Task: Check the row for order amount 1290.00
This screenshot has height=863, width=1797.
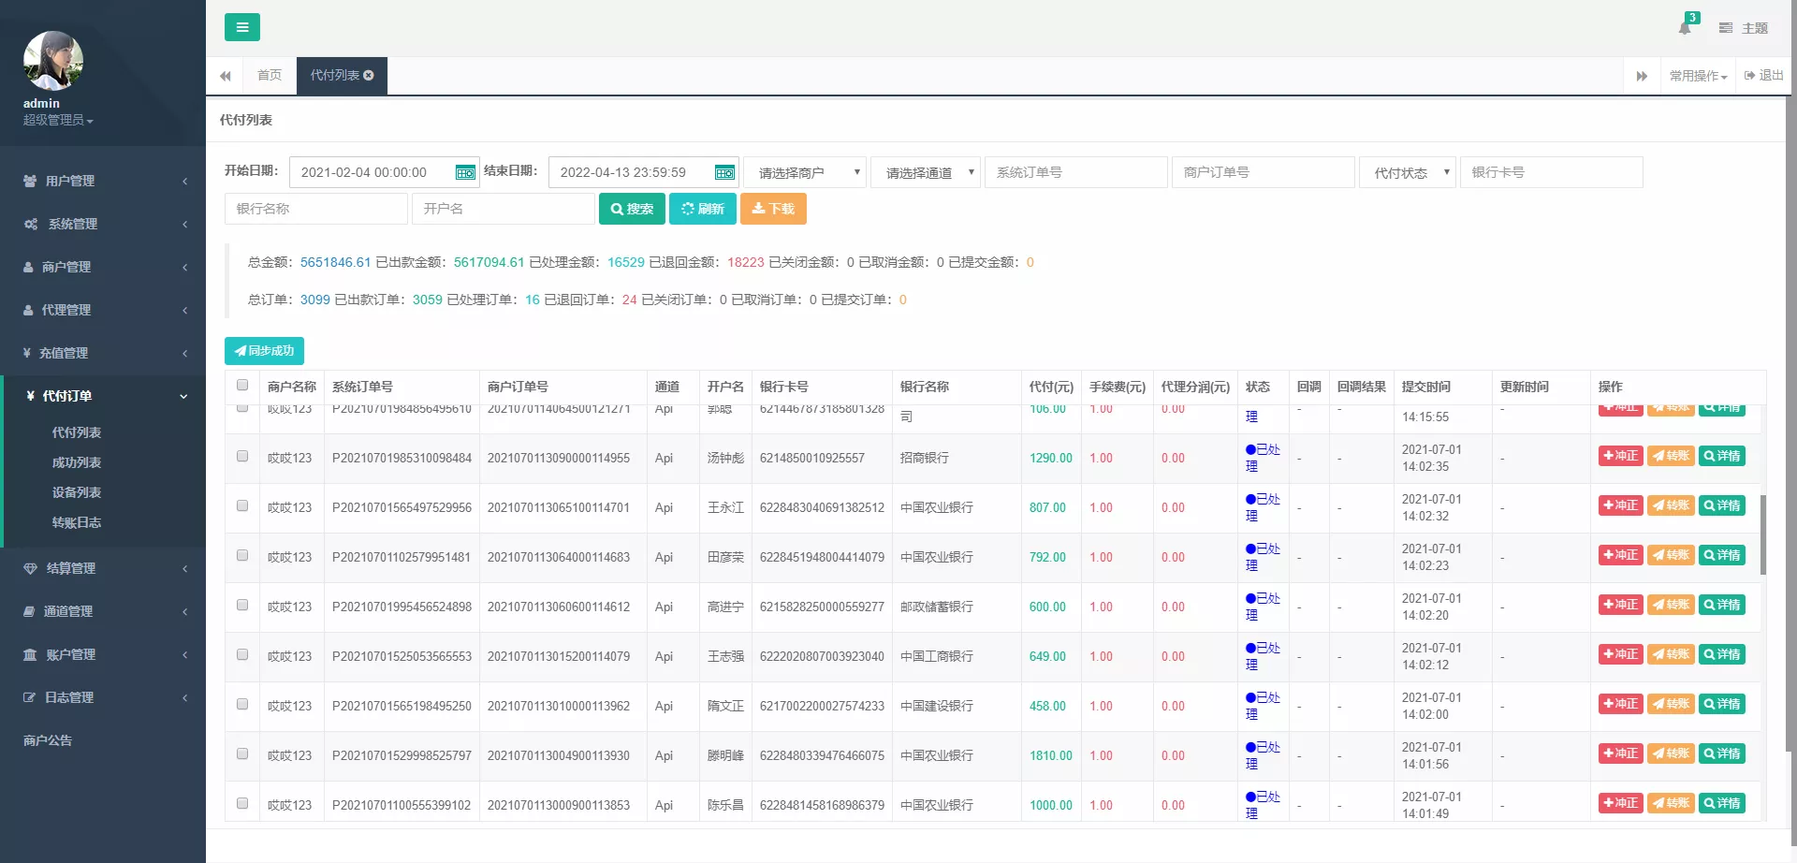Action: point(242,457)
